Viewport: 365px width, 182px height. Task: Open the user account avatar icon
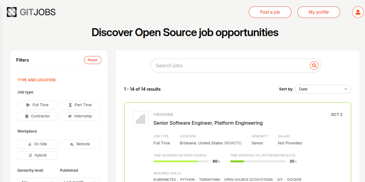358,12
